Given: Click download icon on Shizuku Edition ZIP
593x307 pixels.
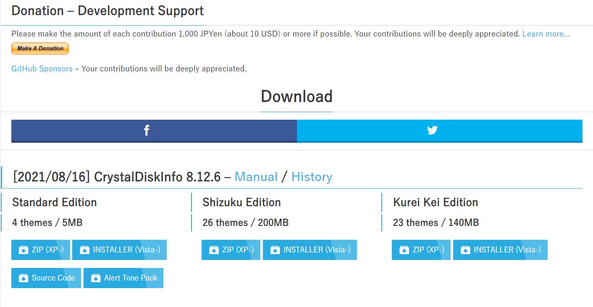Looking at the screenshot, I should (214, 250).
